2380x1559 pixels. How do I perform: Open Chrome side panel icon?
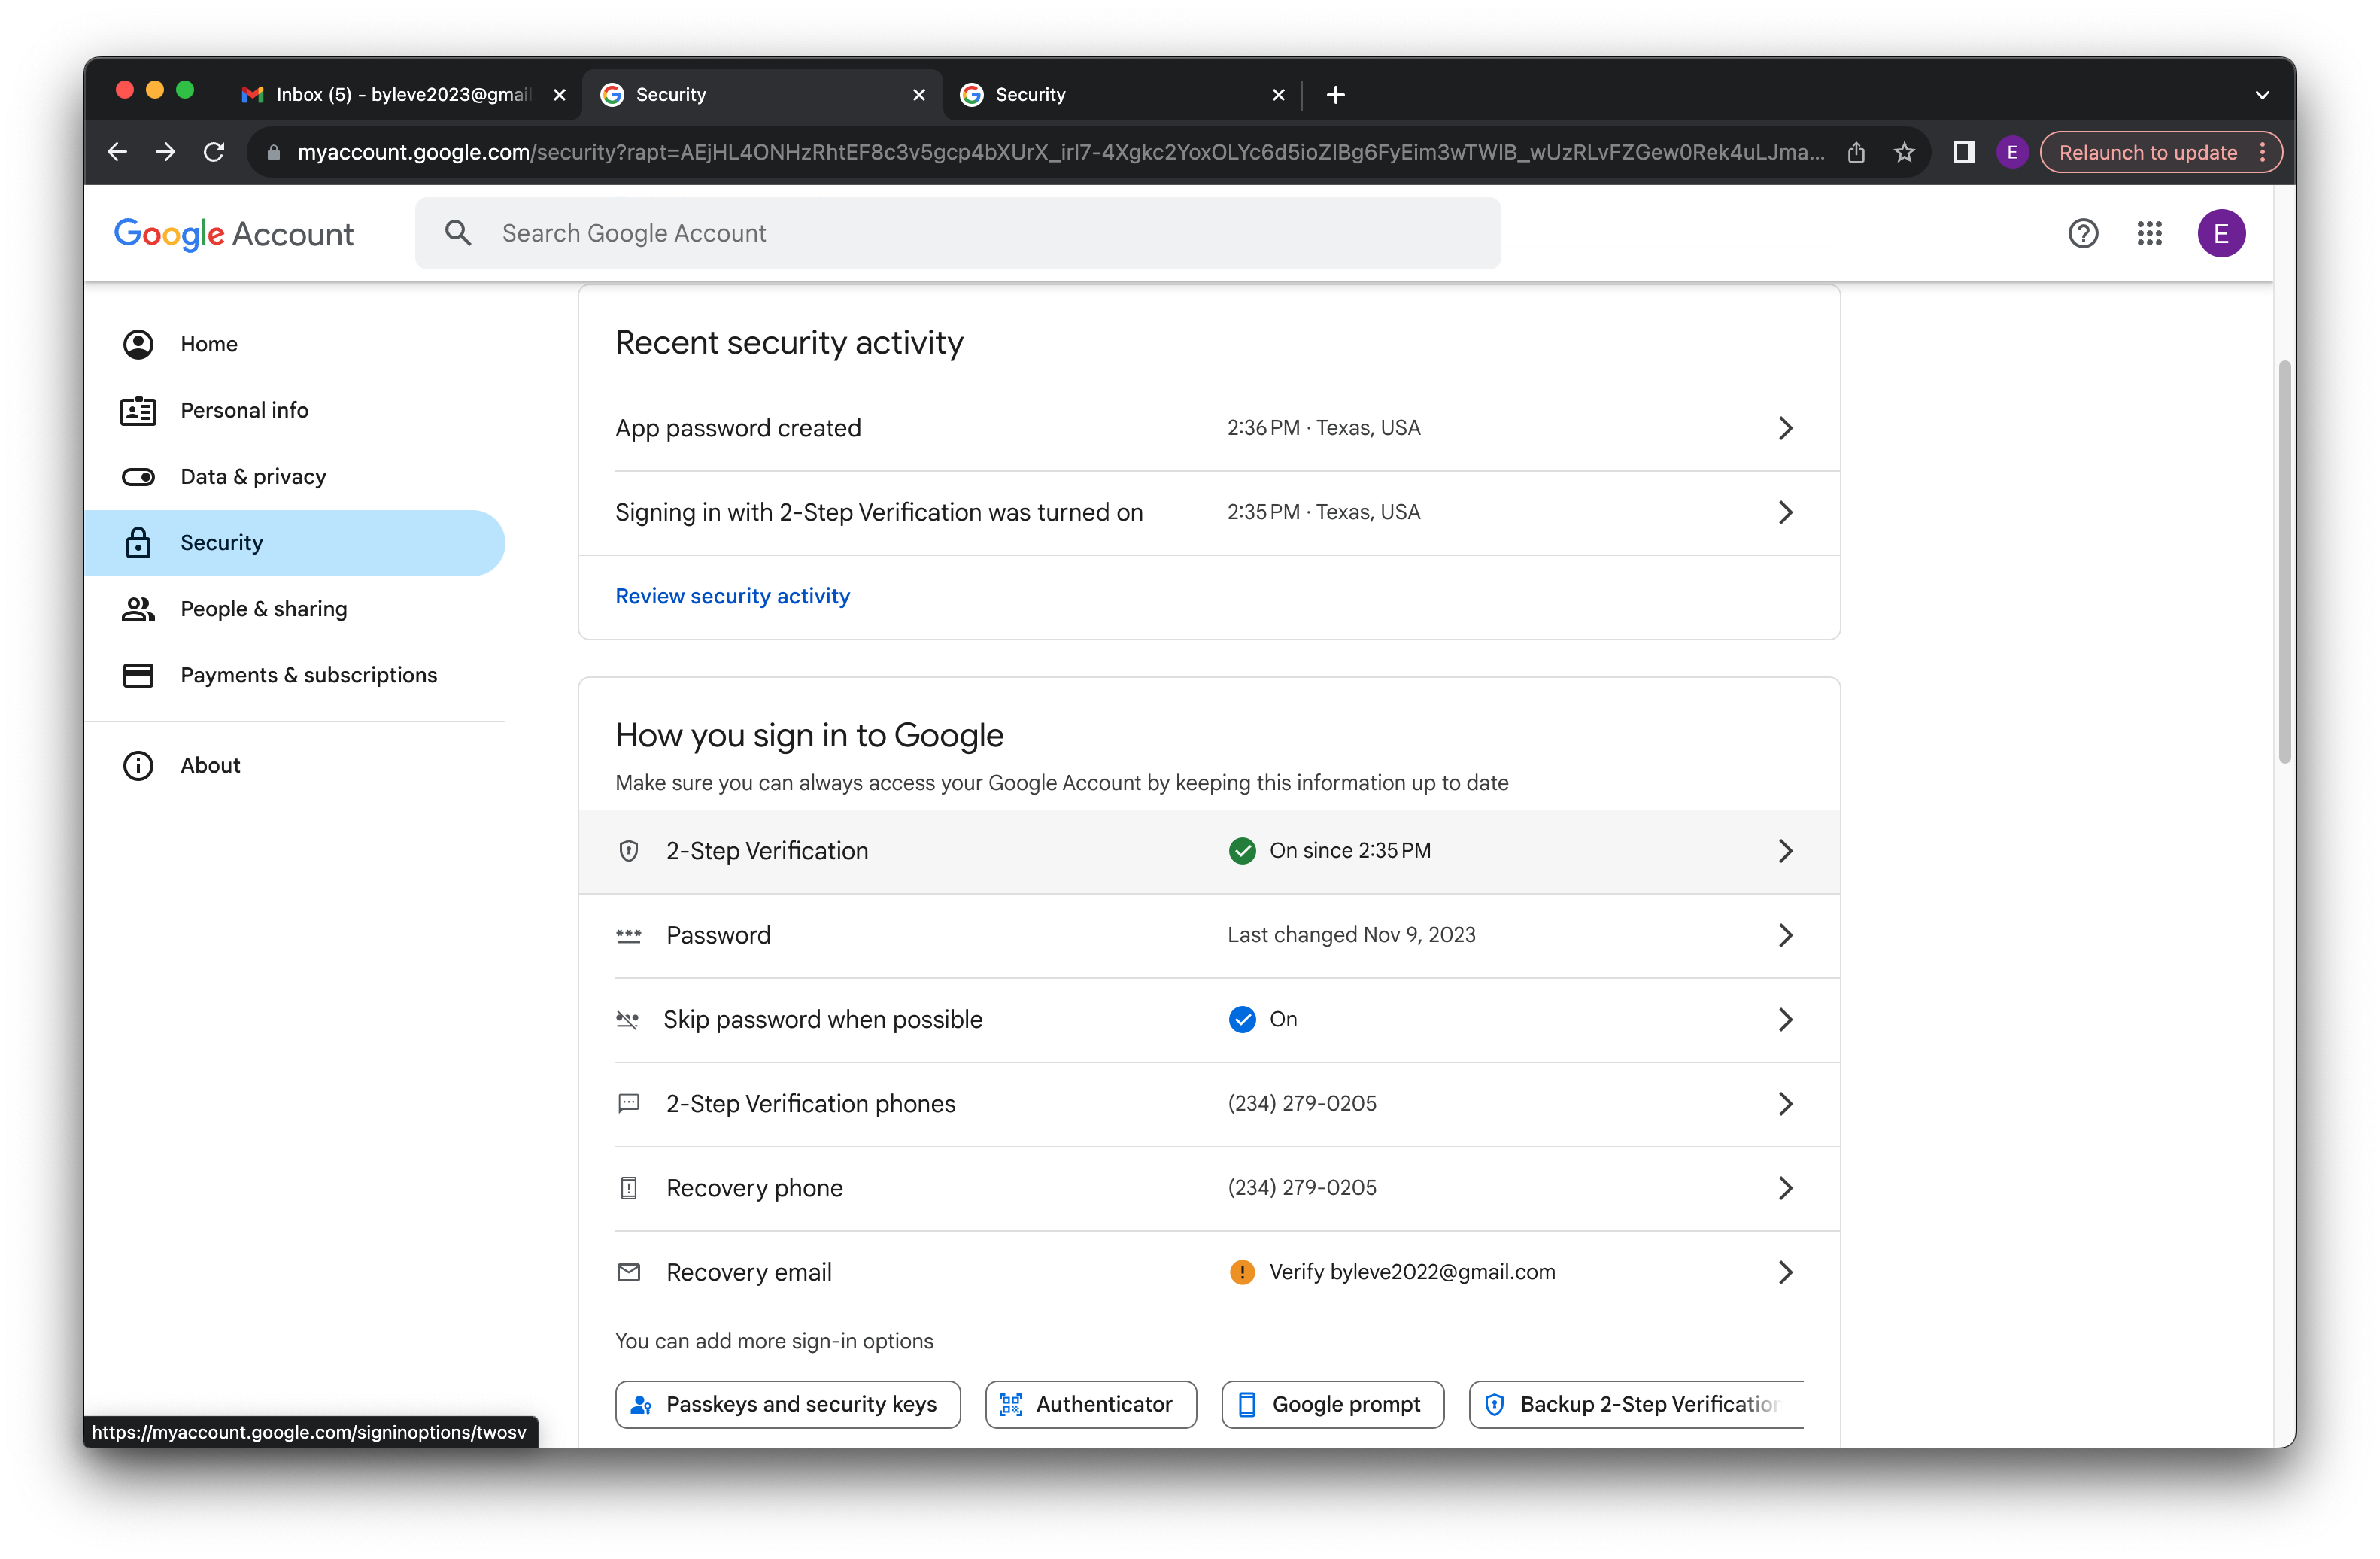coord(1964,152)
